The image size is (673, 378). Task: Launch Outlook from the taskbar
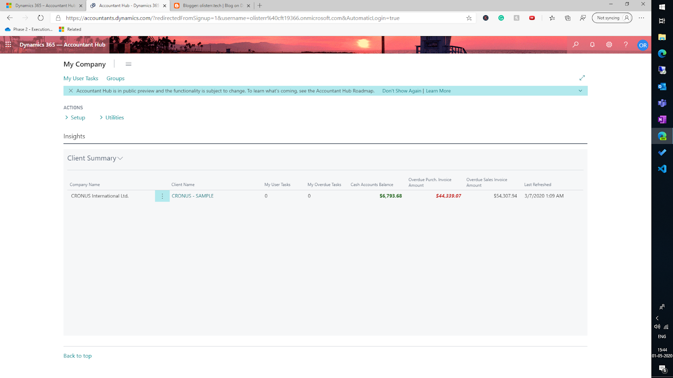coord(662,87)
